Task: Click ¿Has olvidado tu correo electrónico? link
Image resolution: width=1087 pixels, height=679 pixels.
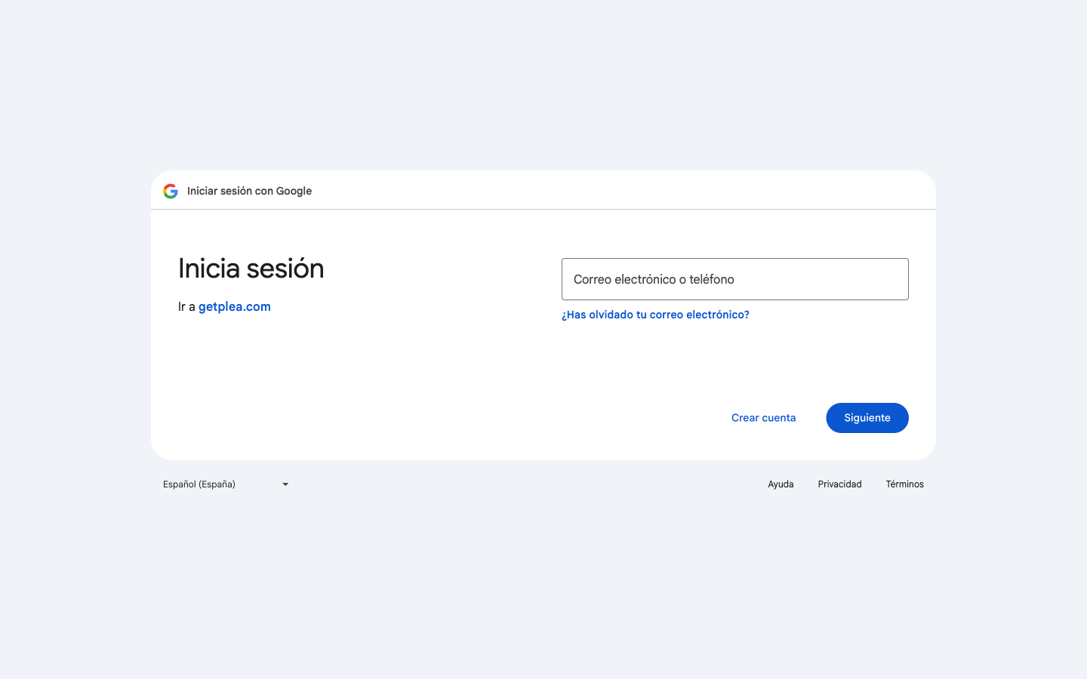Action: point(655,315)
